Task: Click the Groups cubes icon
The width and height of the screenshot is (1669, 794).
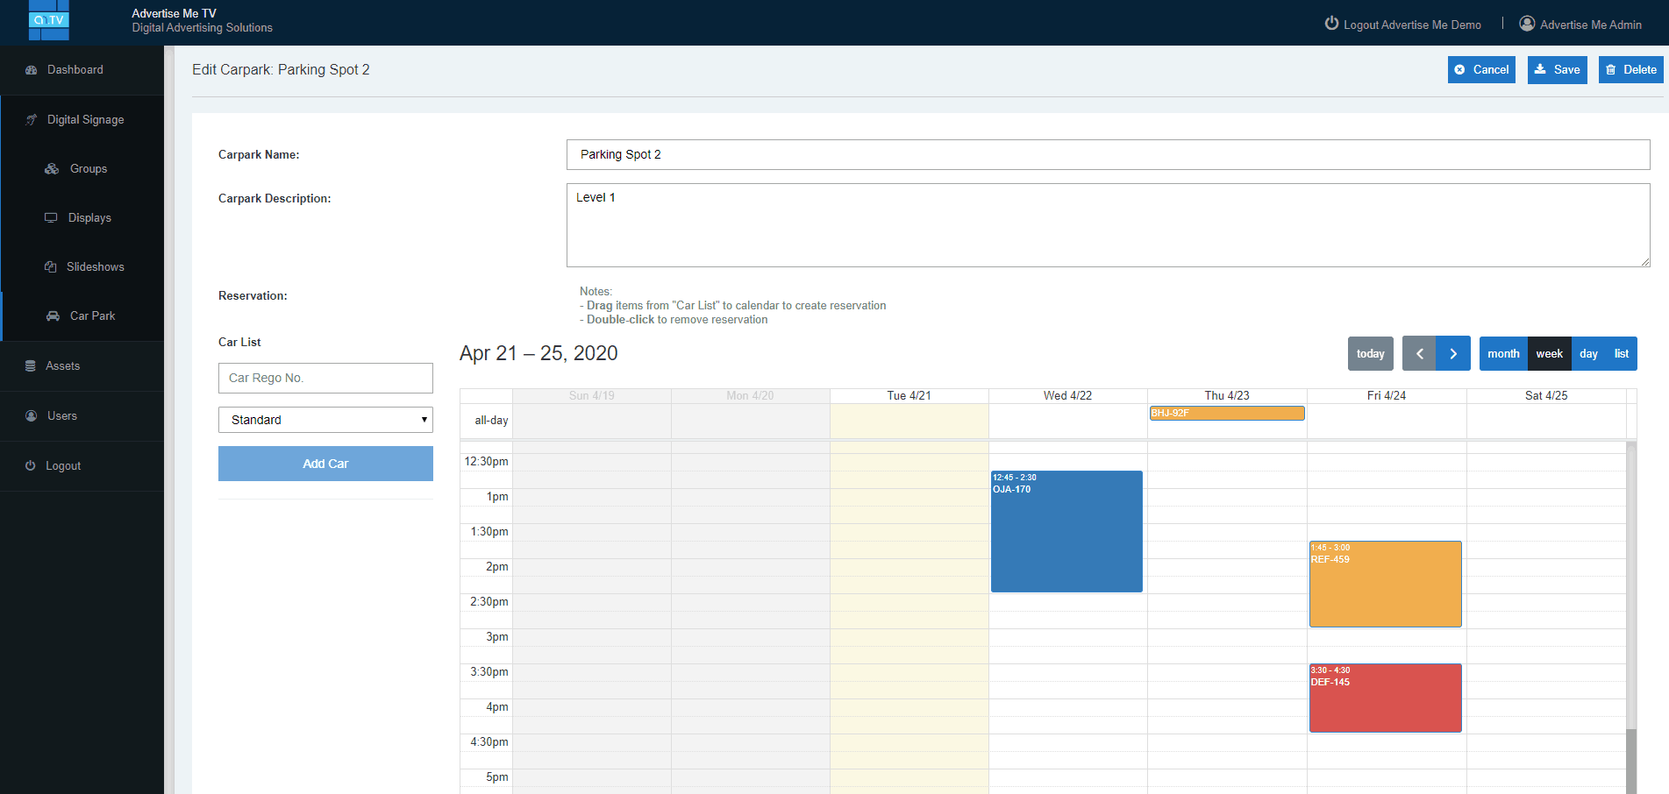Action: (52, 169)
